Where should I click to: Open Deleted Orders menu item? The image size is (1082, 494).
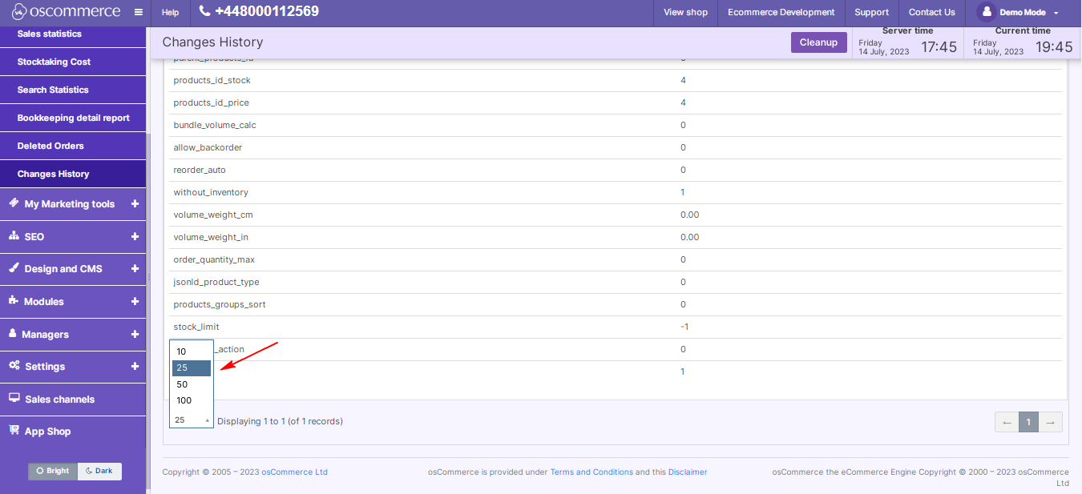(x=73, y=146)
